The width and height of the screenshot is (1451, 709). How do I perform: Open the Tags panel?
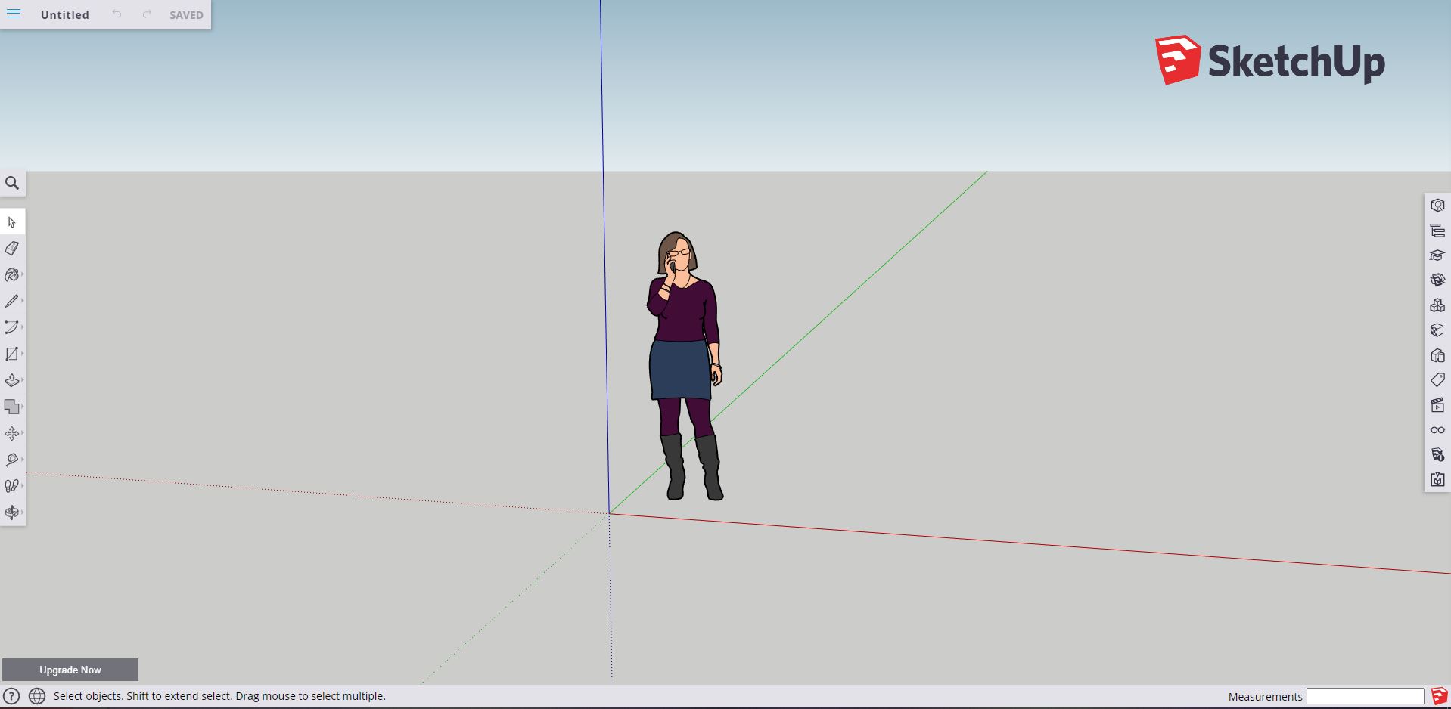(1437, 380)
